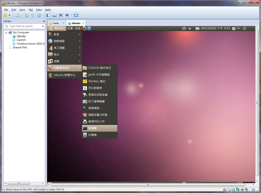Launch gedit 文字編輯器
The image size is (261, 193).
pyautogui.click(x=100, y=75)
